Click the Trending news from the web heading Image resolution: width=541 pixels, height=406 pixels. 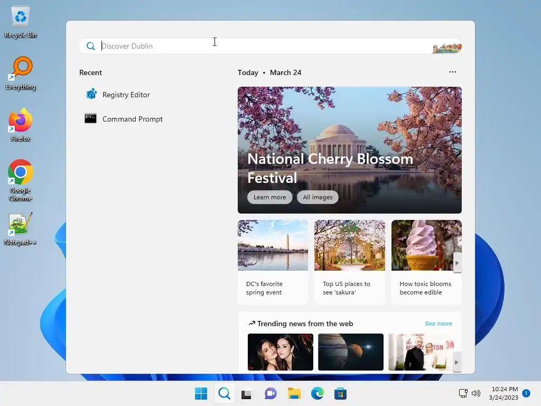pos(305,324)
